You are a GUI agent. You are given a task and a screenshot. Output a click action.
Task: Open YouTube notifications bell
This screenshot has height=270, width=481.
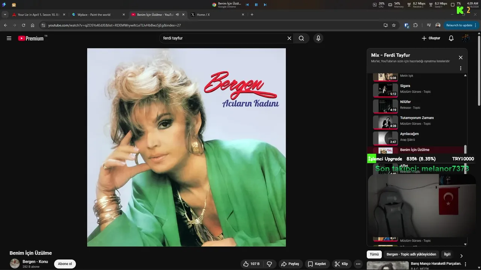[x=451, y=38]
